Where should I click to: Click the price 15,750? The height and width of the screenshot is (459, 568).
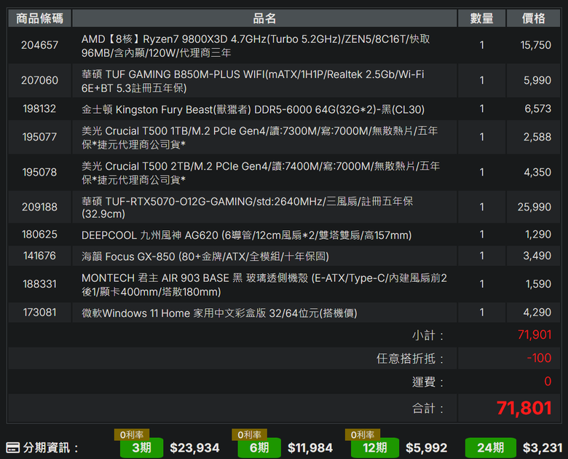pos(535,45)
